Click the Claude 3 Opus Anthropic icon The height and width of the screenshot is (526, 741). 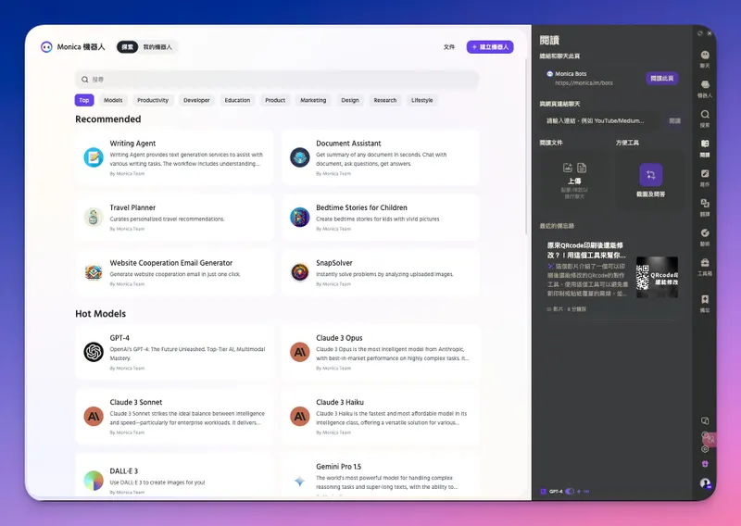click(x=299, y=352)
